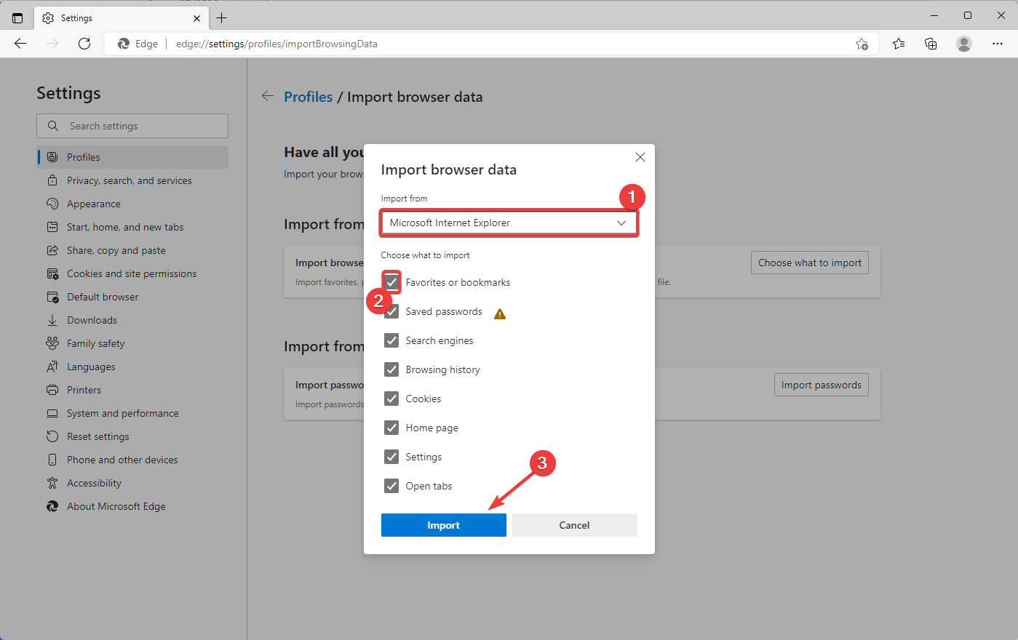1018x640 pixels.
Task: Select the Settings browser tab
Action: coord(121,18)
